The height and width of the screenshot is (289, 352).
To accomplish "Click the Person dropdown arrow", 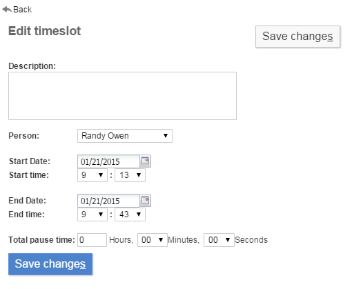I will click(x=166, y=136).
